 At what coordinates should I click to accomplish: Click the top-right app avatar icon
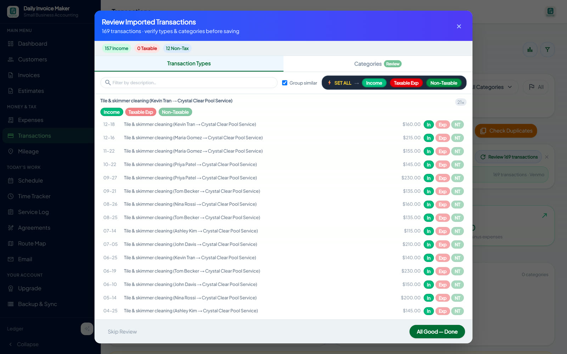(550, 11)
